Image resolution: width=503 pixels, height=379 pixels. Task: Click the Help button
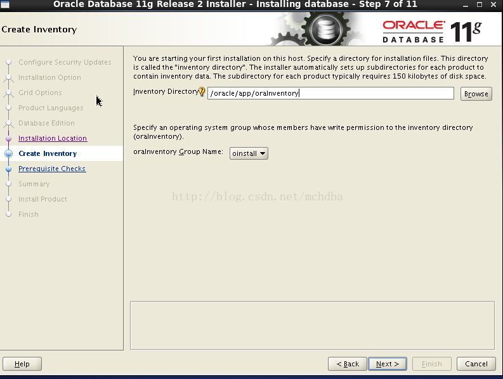pos(22,364)
